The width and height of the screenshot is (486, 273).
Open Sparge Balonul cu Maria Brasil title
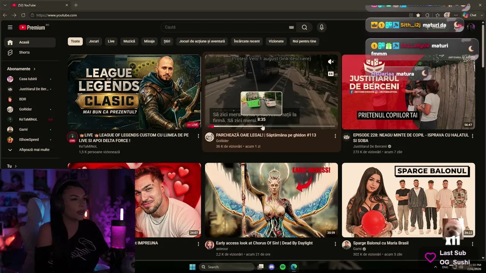[381, 243]
